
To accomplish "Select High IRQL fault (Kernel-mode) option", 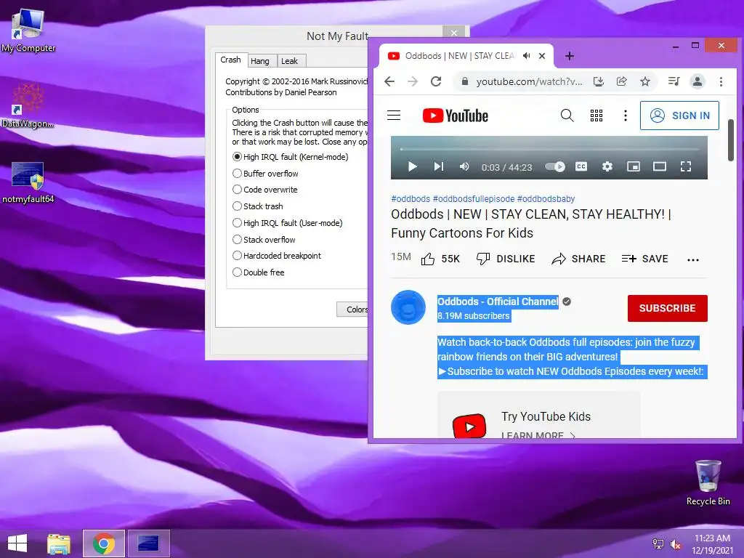I will point(291,157).
